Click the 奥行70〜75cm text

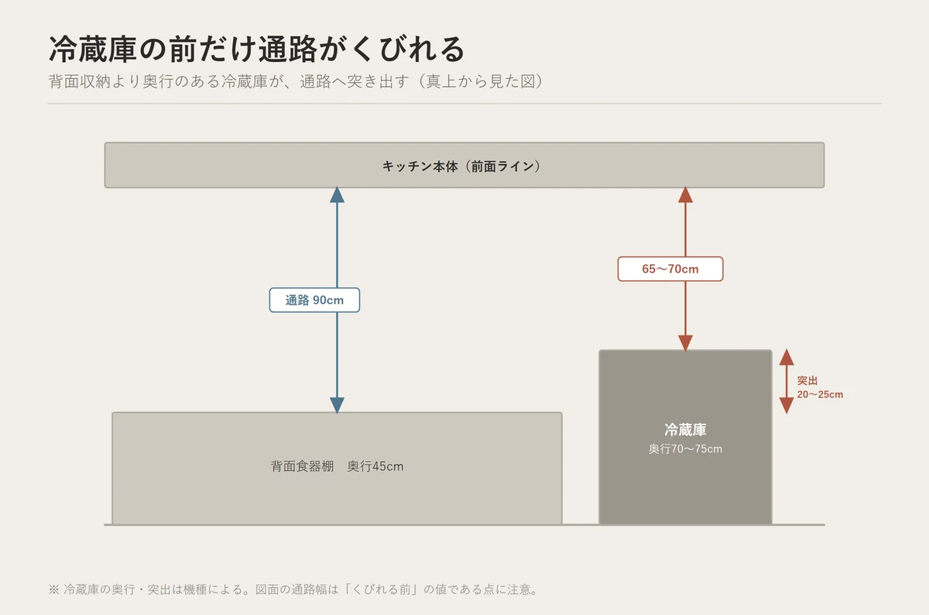coord(685,449)
